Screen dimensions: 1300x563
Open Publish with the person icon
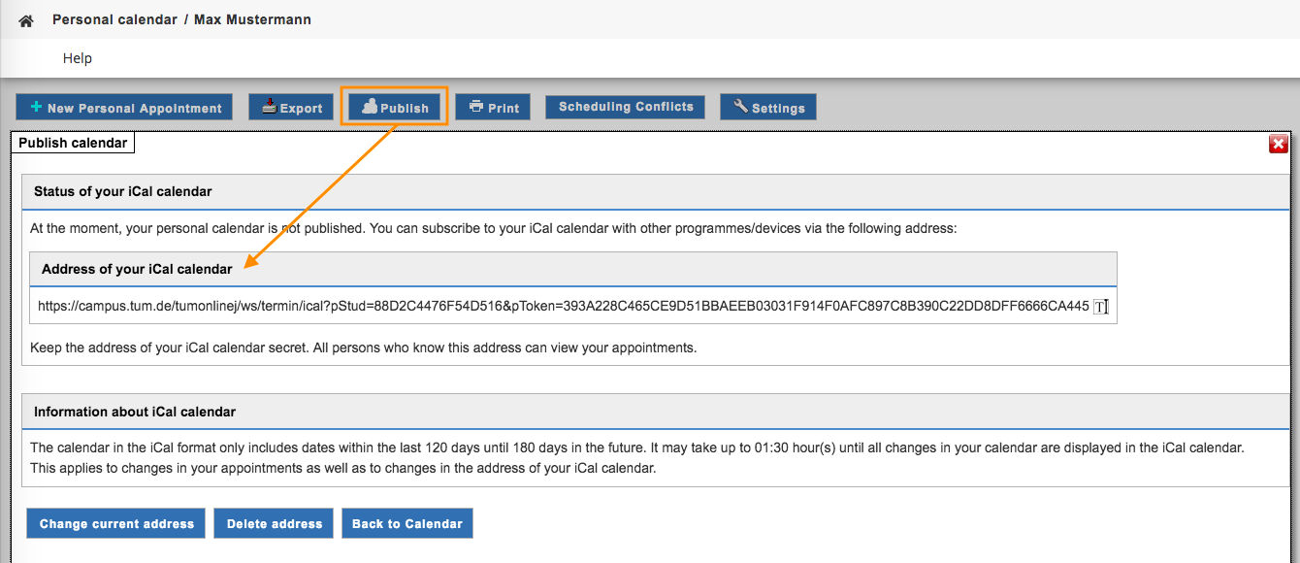point(395,108)
